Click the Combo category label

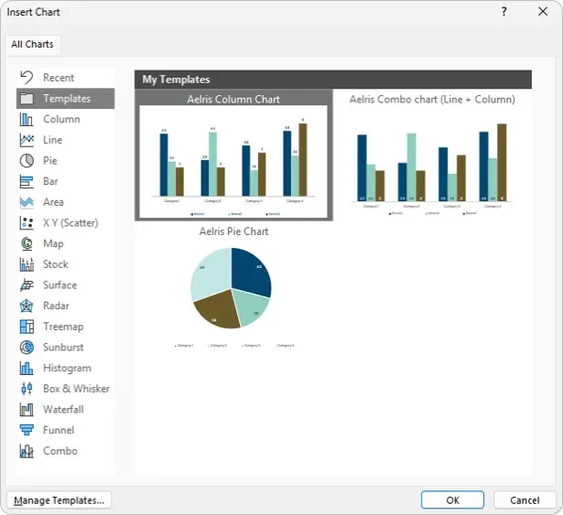[60, 451]
